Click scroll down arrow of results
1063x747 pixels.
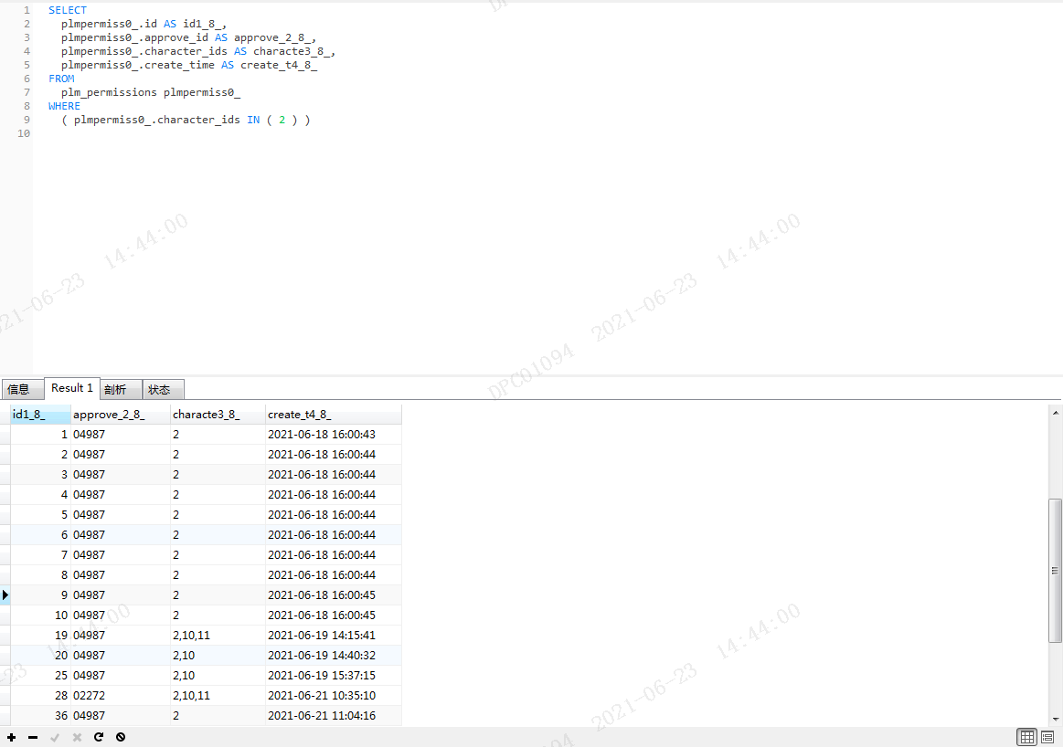(1056, 720)
